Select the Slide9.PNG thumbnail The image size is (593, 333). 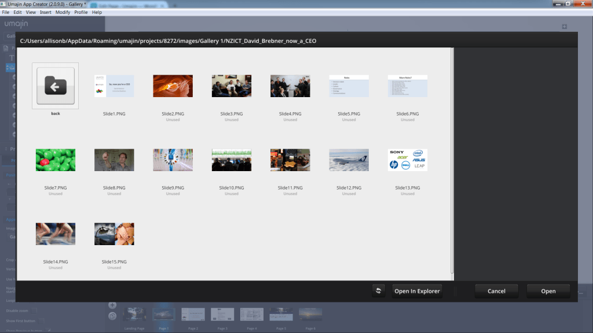173,160
